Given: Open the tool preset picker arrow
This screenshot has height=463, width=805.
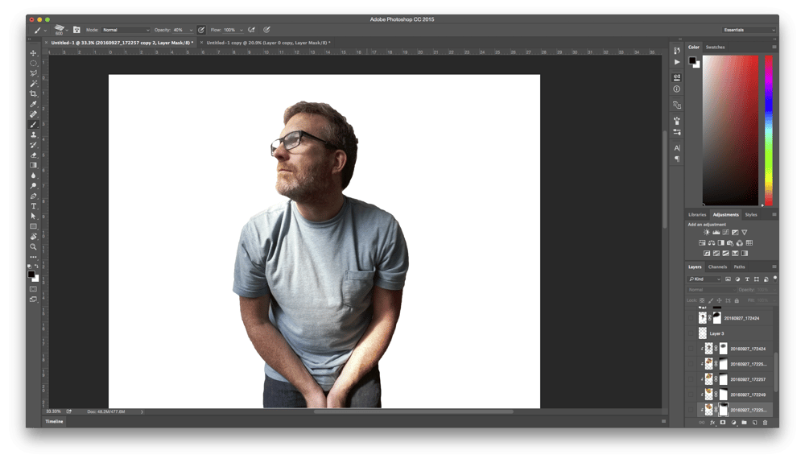Looking at the screenshot, I should click(44, 31).
